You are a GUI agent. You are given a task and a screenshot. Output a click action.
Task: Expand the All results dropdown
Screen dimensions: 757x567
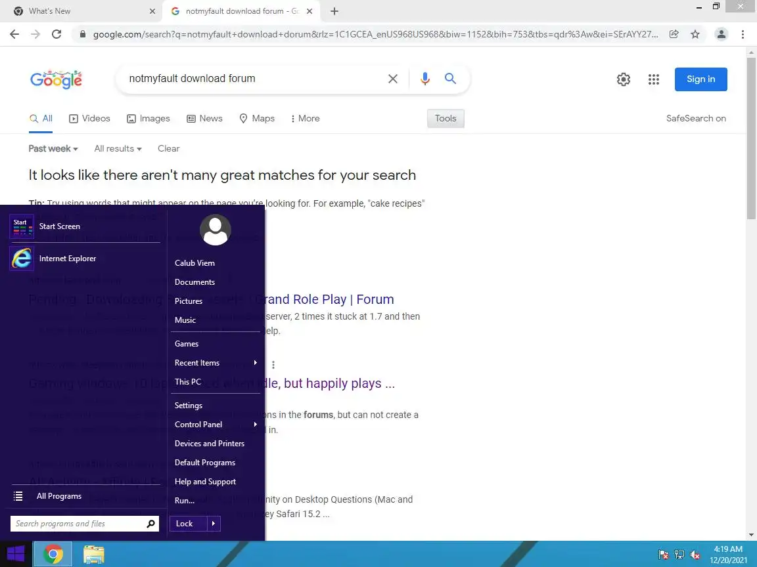pos(118,148)
